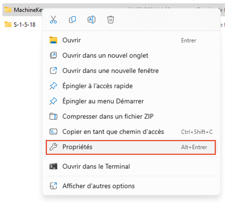The width and height of the screenshot is (225, 202).
Task: Click the Terminal icon in menu
Action: tap(53, 166)
